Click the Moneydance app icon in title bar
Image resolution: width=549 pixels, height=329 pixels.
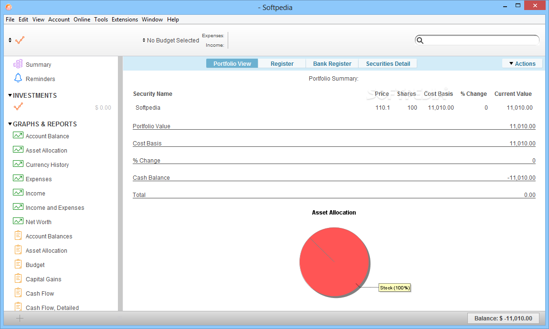pos(9,7)
